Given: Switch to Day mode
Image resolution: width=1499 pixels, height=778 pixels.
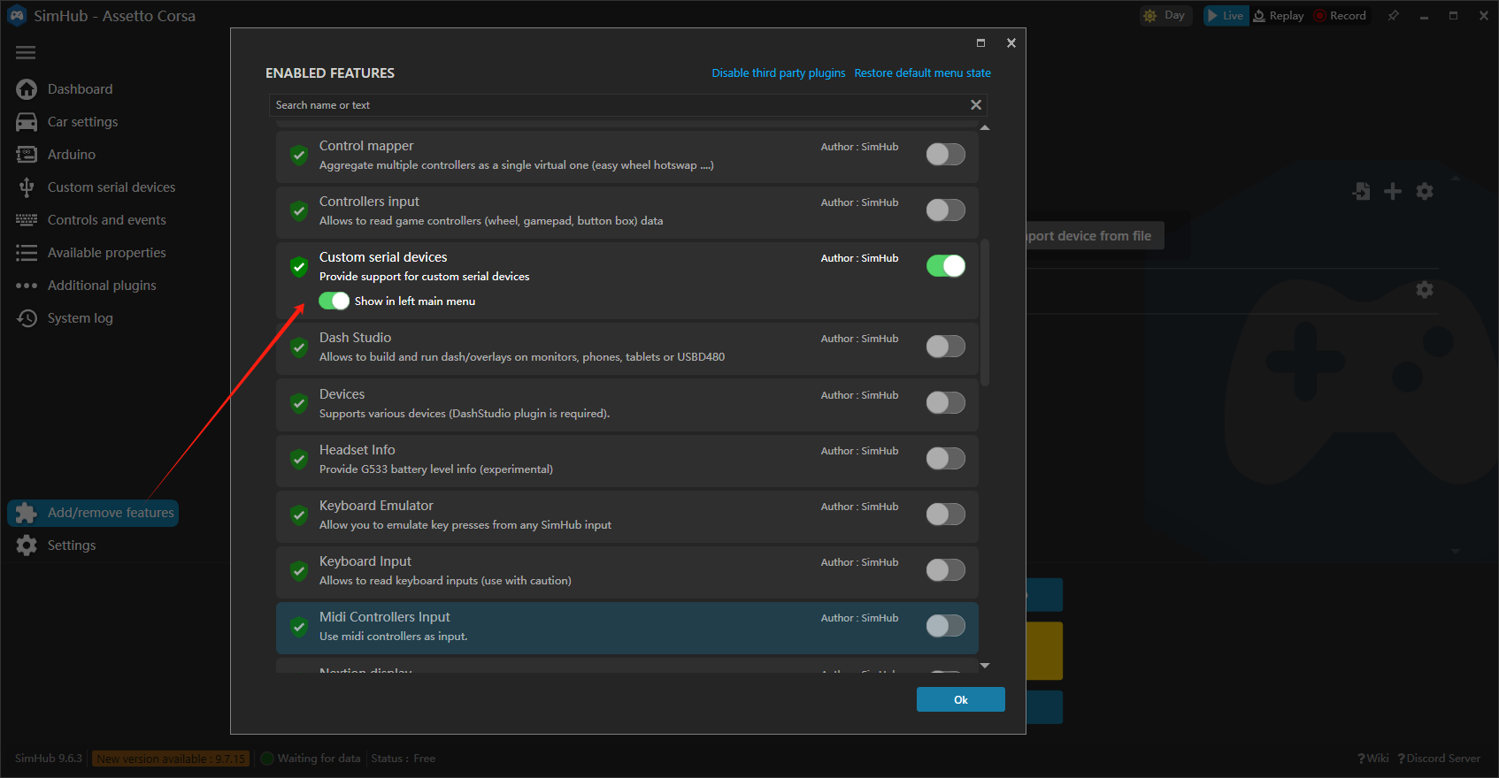Looking at the screenshot, I should tap(1165, 15).
